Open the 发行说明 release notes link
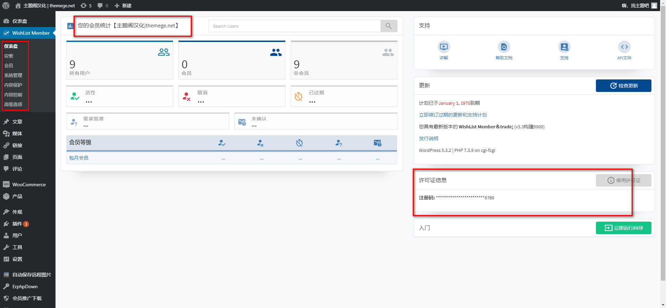This screenshot has width=666, height=308. tap(428, 138)
